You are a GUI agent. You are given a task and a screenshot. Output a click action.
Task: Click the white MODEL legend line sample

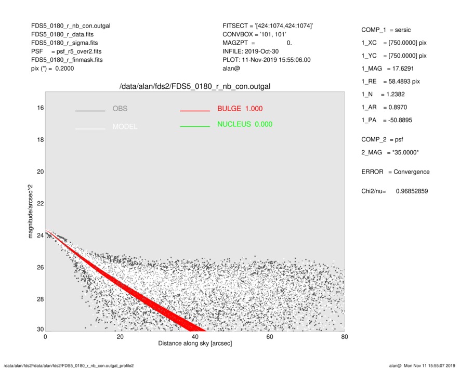pos(90,129)
